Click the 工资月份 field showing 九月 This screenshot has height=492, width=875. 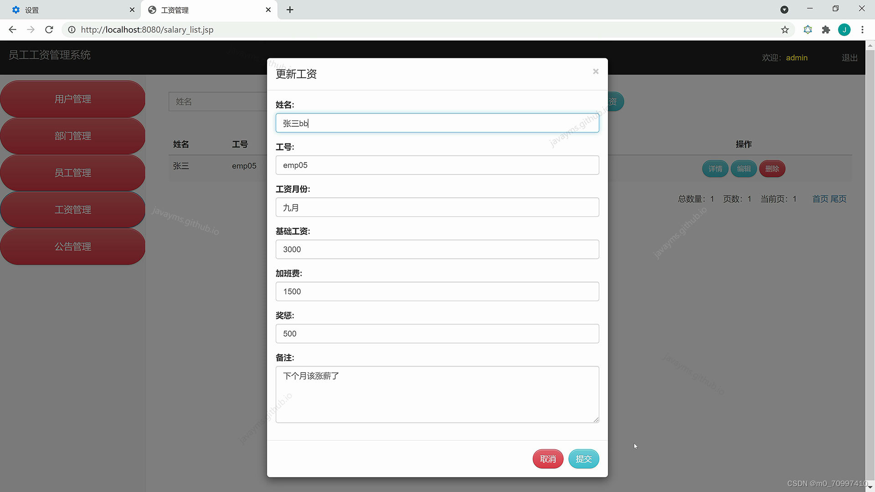point(437,207)
